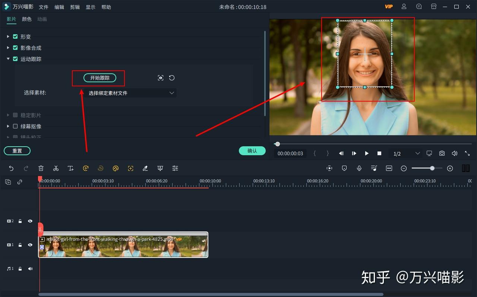Open the audio mixer music-list icon

pyautogui.click(x=374, y=168)
